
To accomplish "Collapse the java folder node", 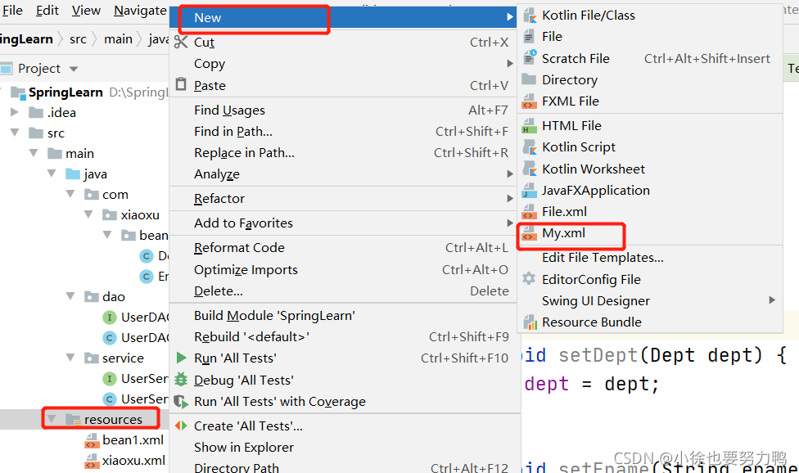I will pyautogui.click(x=52, y=173).
